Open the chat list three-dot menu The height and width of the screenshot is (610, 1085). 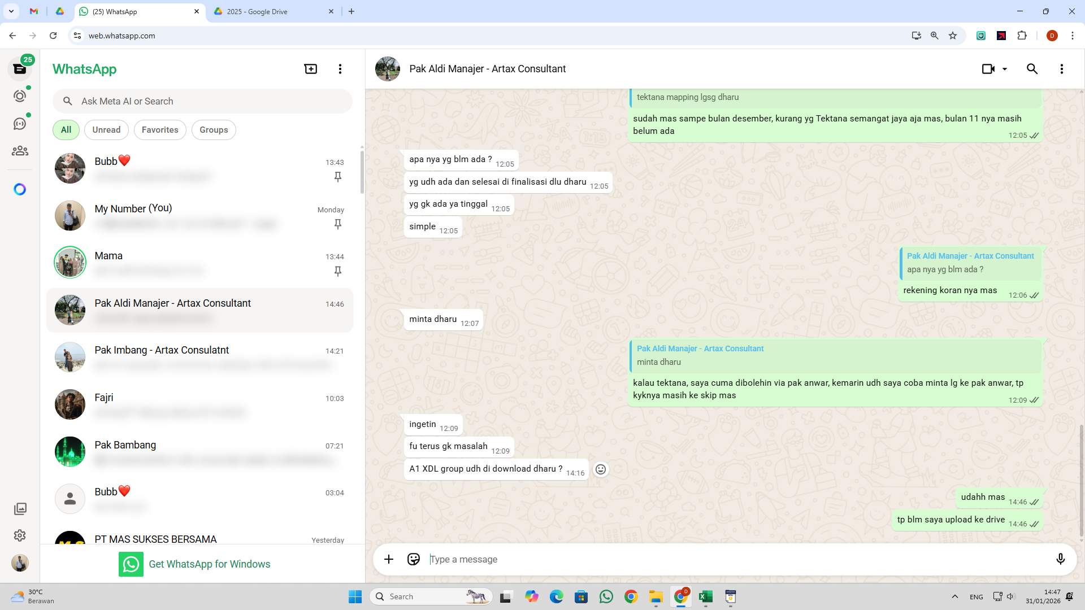coord(340,68)
